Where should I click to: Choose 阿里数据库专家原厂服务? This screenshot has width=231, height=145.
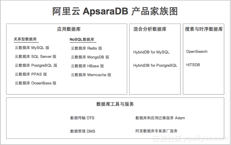point(157,131)
